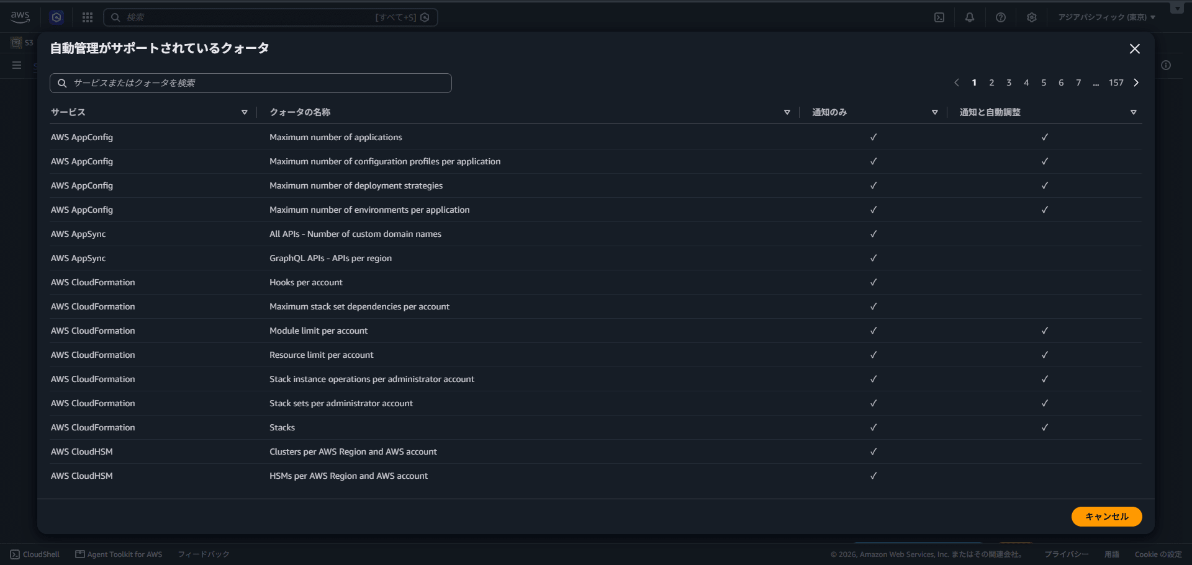Viewport: 1192px width, 565px height.
Task: Go to page 4 of quotas
Action: (1026, 82)
